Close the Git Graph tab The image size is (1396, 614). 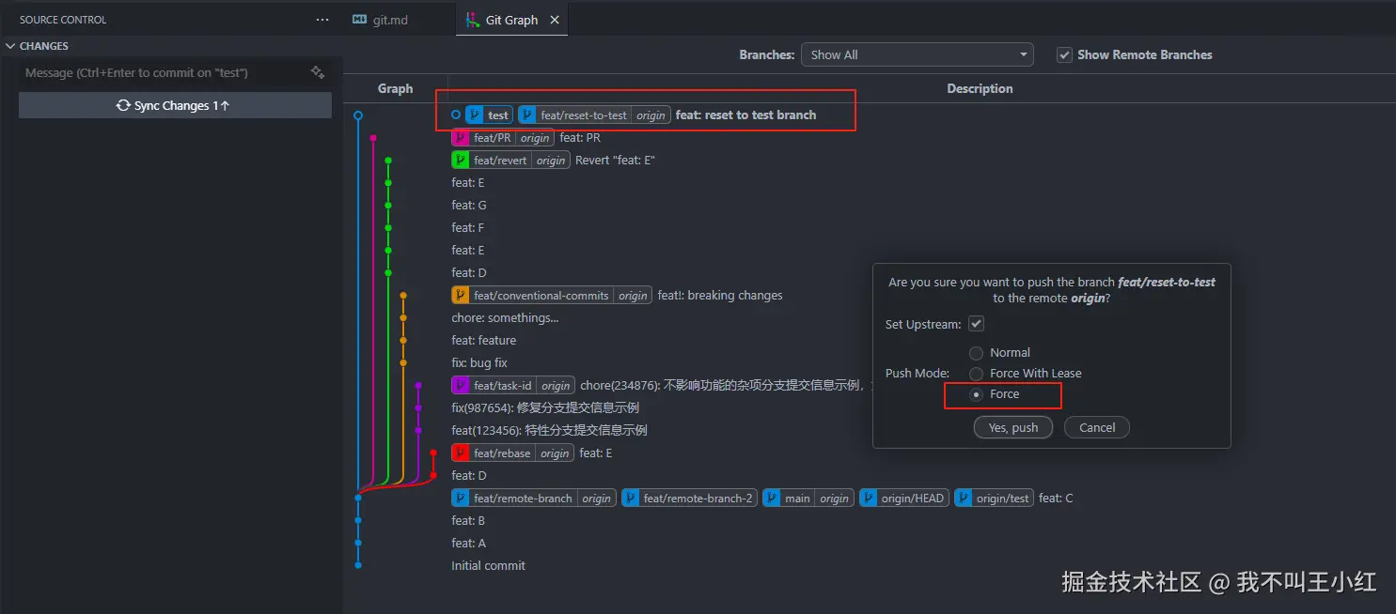pos(555,20)
